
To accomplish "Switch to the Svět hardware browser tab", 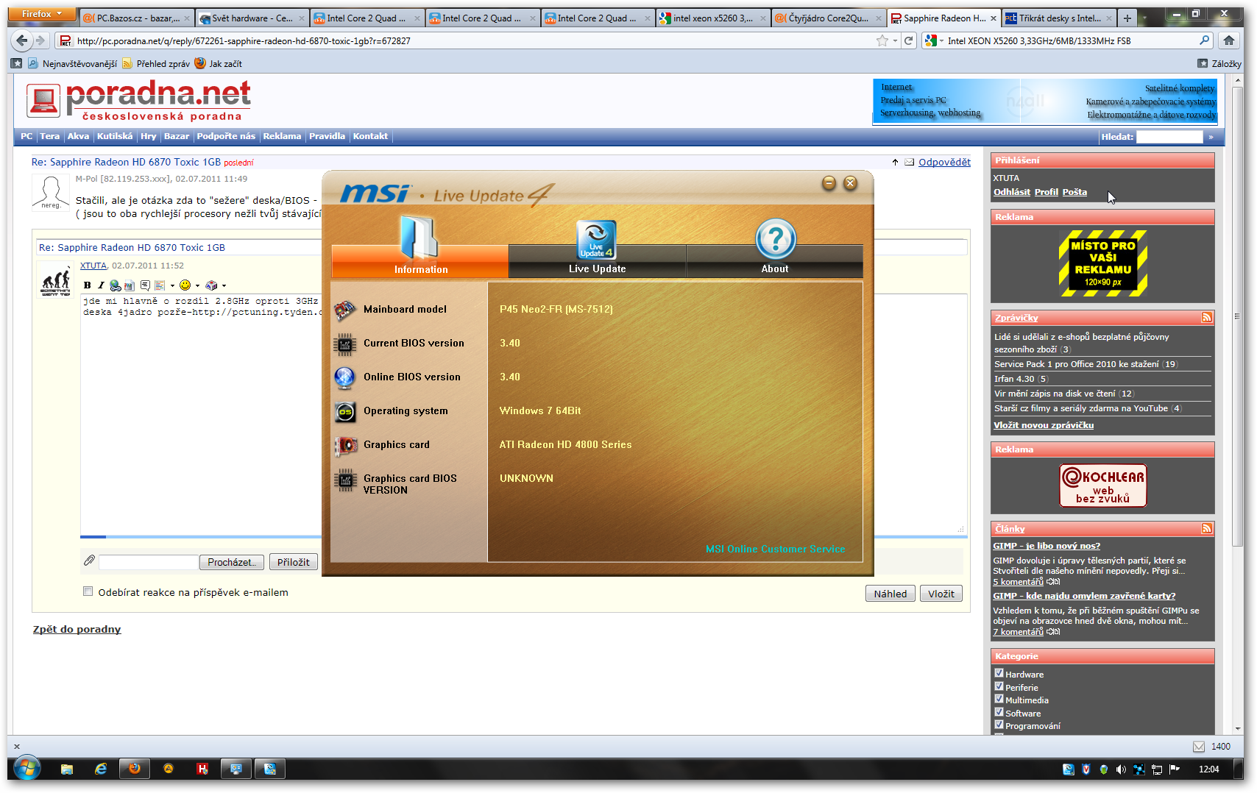I will [252, 18].
